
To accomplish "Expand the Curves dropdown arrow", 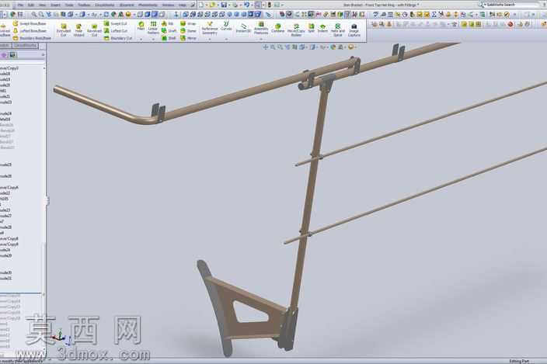I will [x=226, y=39].
